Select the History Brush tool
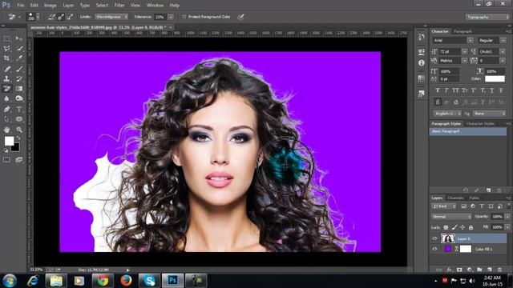Screen dimensions: 513x288 pyautogui.click(x=19, y=78)
